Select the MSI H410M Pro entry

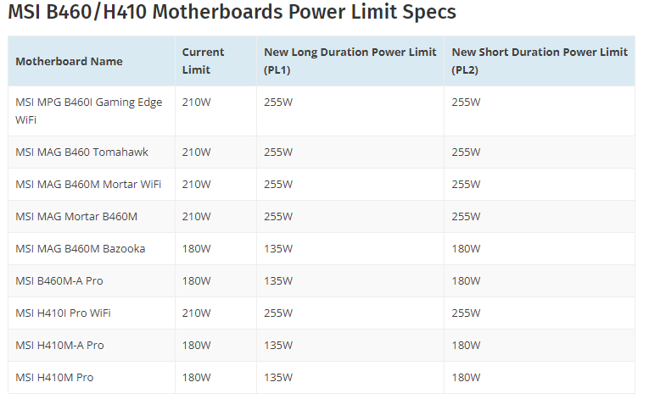[x=54, y=378]
